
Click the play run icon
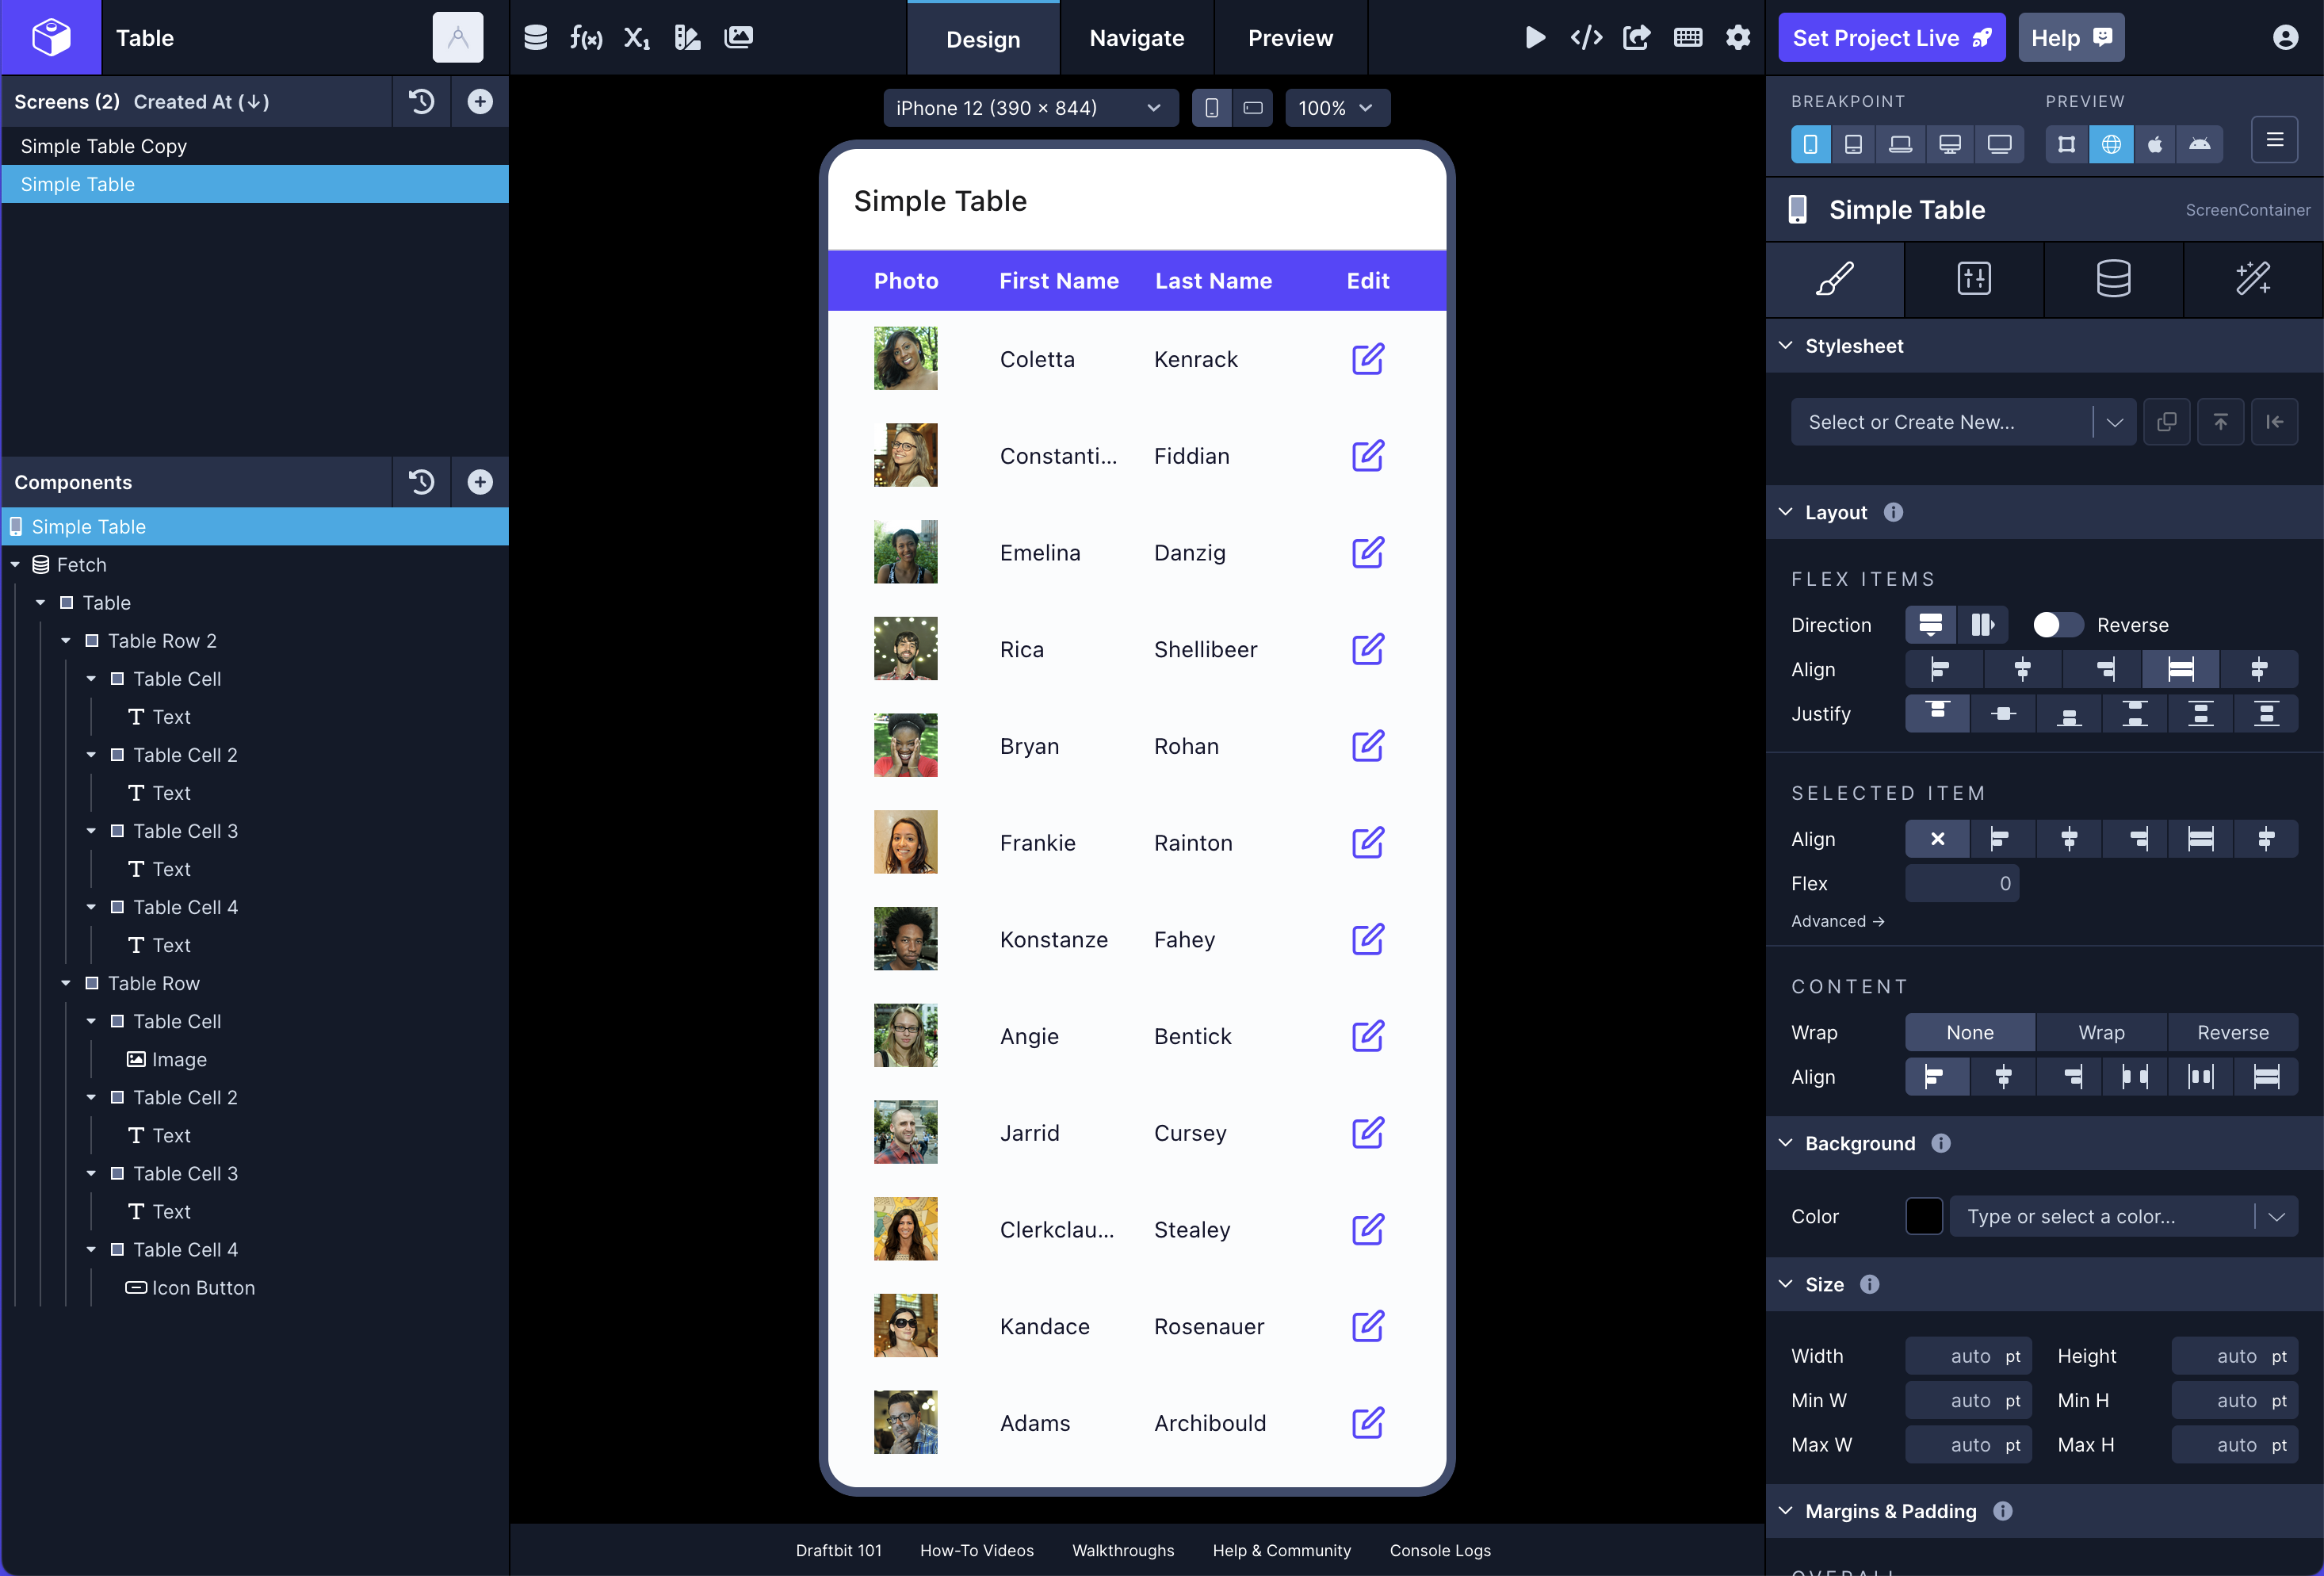tap(1535, 38)
